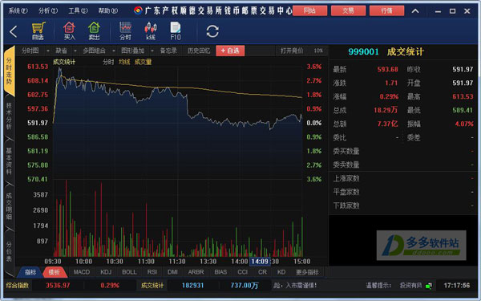Click the 7.37亿 total amount value
This screenshot has width=481, height=301.
coord(387,124)
